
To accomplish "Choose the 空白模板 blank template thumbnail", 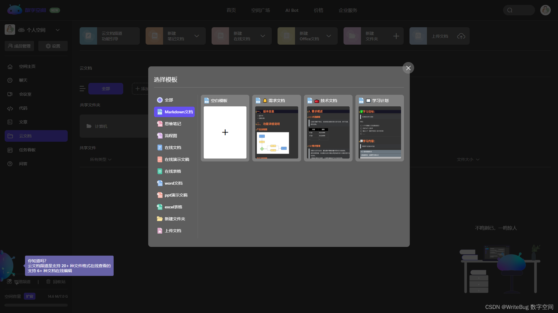I will click(x=225, y=132).
